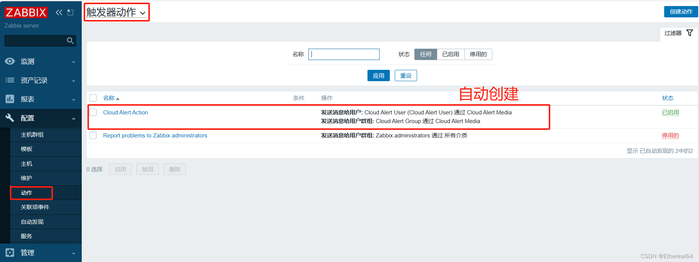Click the Zabbix administrators 所有介质 operation text
Screen dimensions: 699x262
coord(394,136)
